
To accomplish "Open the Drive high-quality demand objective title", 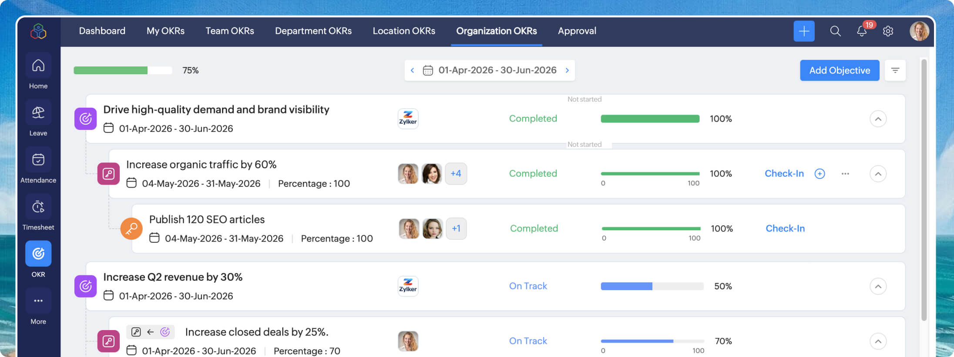I will click(216, 109).
